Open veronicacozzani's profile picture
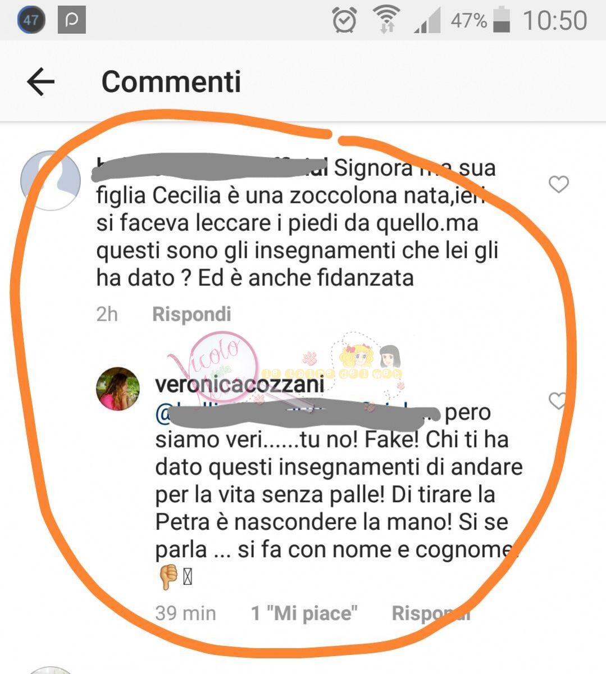The height and width of the screenshot is (674, 606). pyautogui.click(x=118, y=389)
